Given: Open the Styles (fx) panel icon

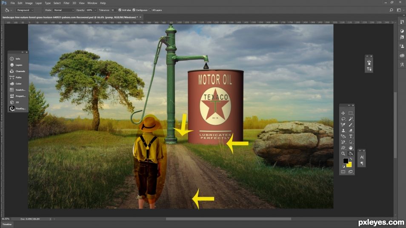Looking at the screenshot, I should [x=402, y=38].
